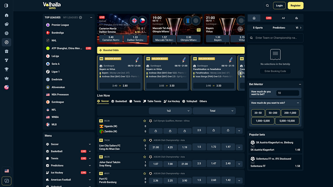Expand Ice Hockey in the Menu list
333x187 pixels.
[90, 173]
